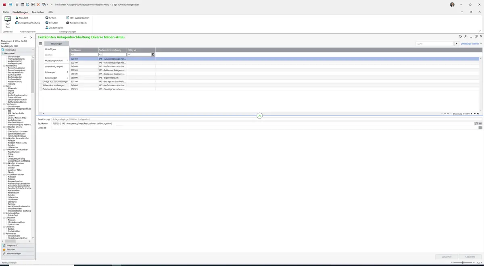
Task: Select Einstellungen in the popup menu
Action: pos(56,78)
